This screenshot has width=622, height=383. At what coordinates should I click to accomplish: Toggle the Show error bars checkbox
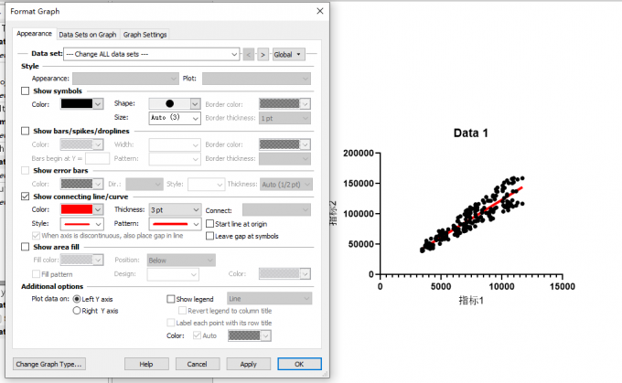click(26, 171)
